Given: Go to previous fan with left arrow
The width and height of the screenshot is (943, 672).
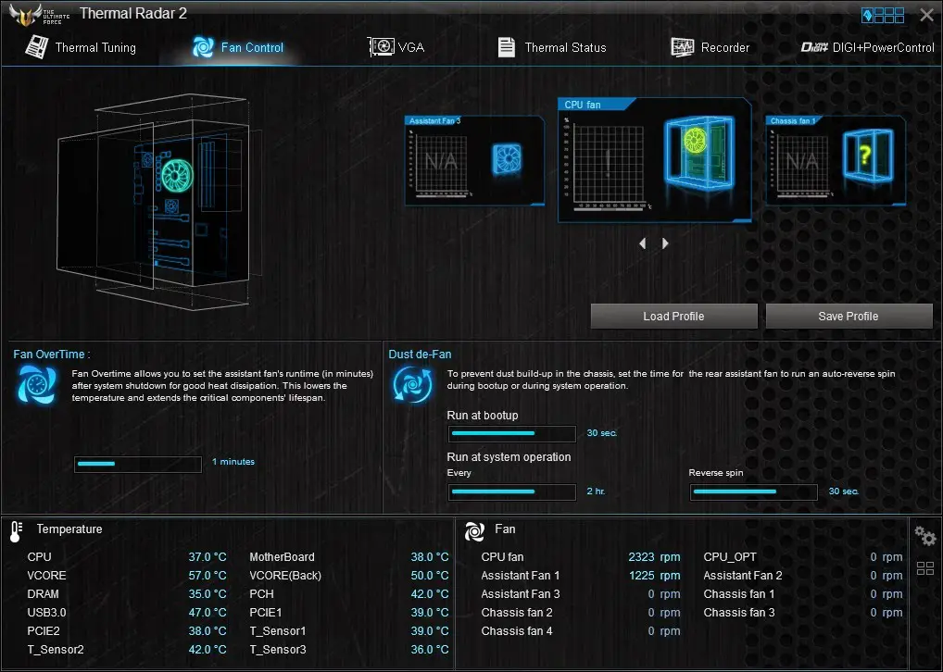Looking at the screenshot, I should point(643,243).
